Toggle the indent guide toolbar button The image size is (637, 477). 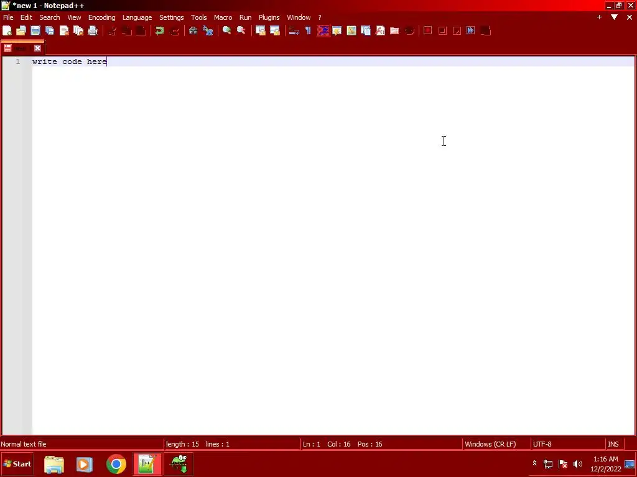click(x=323, y=30)
